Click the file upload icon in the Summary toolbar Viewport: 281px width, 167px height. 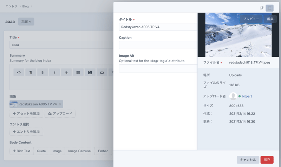point(102,72)
